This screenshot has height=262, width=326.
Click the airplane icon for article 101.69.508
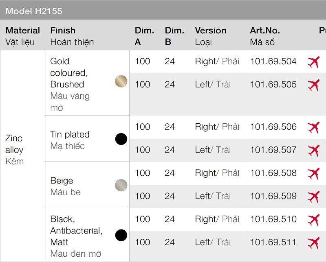click(313, 174)
